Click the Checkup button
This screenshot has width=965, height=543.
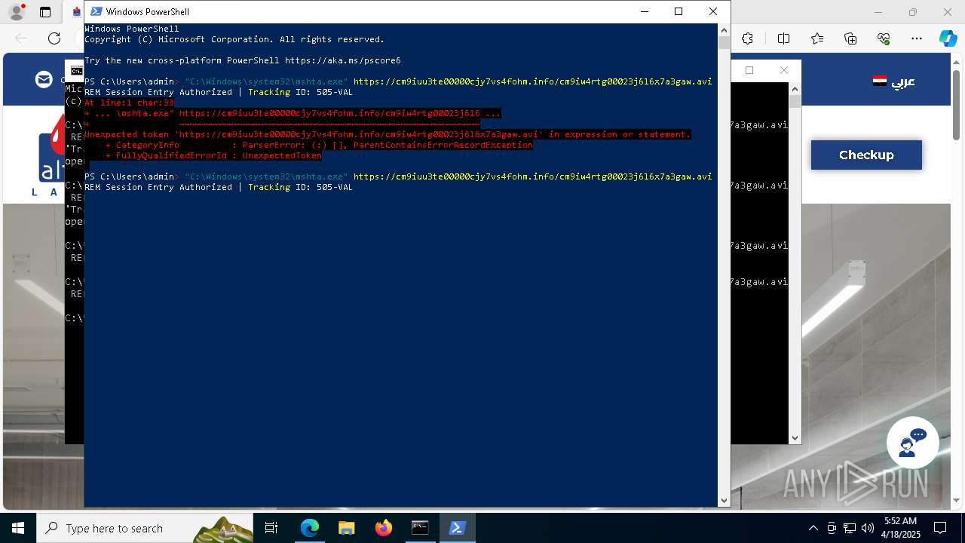866,155
